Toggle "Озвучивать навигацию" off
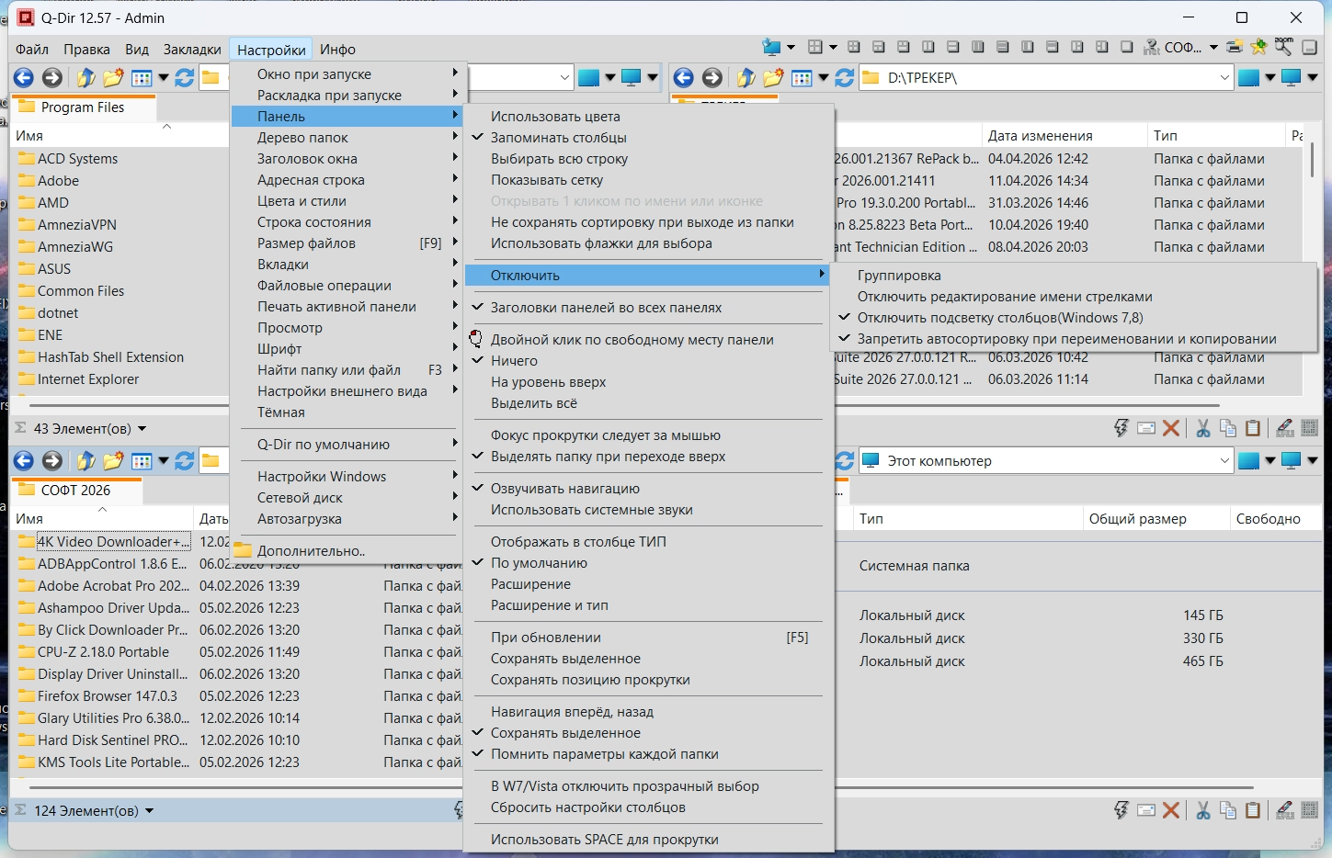The width and height of the screenshot is (1332, 858). click(565, 489)
